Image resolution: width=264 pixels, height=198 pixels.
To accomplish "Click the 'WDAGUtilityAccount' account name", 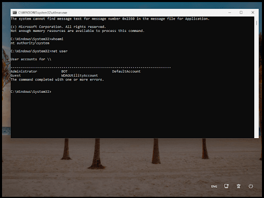I will pos(79,75).
